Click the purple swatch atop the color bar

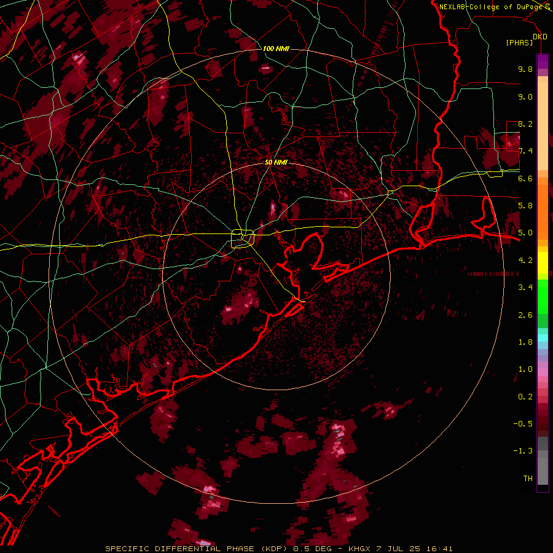(543, 61)
